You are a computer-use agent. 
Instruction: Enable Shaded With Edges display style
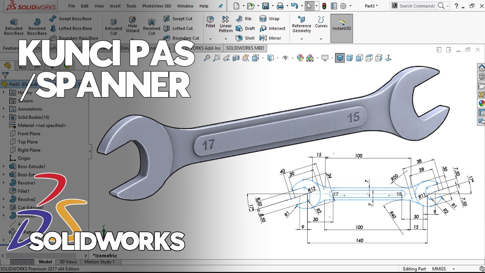pos(340,58)
